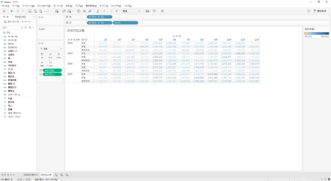The height and width of the screenshot is (181, 331).
Task: Open the 分析 (Analysis) menu
Action: tap(69, 6)
